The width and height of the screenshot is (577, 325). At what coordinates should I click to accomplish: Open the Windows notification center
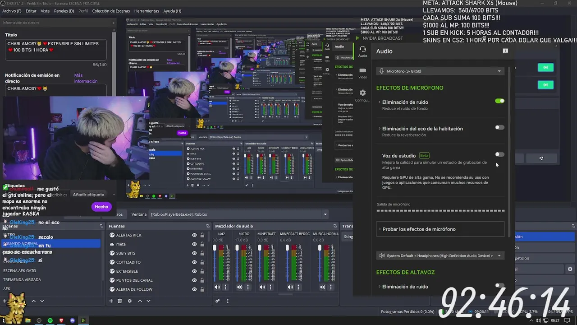pyautogui.click(x=567, y=320)
